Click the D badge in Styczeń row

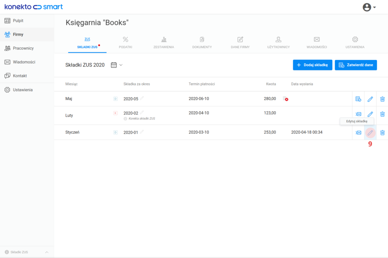pyautogui.click(x=115, y=132)
